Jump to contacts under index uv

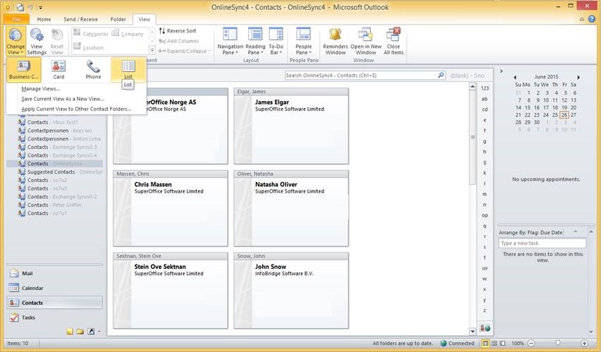click(x=485, y=268)
